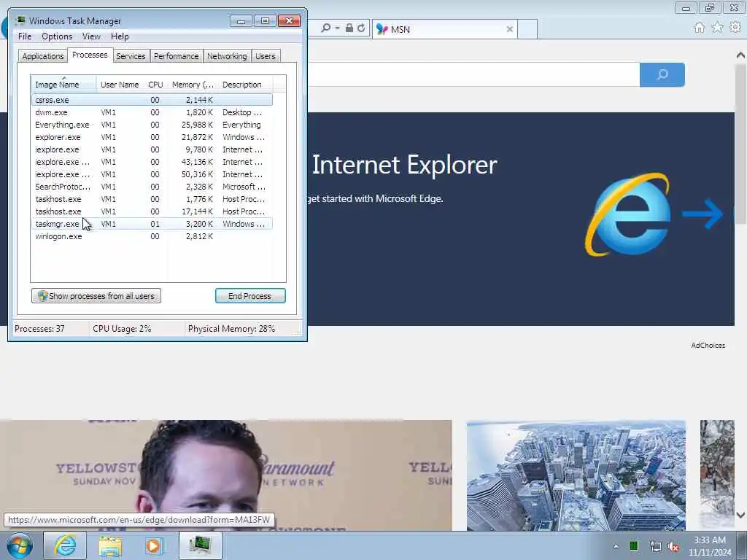Sort processes by Image Name column
This screenshot has width=747, height=560.
(64, 85)
